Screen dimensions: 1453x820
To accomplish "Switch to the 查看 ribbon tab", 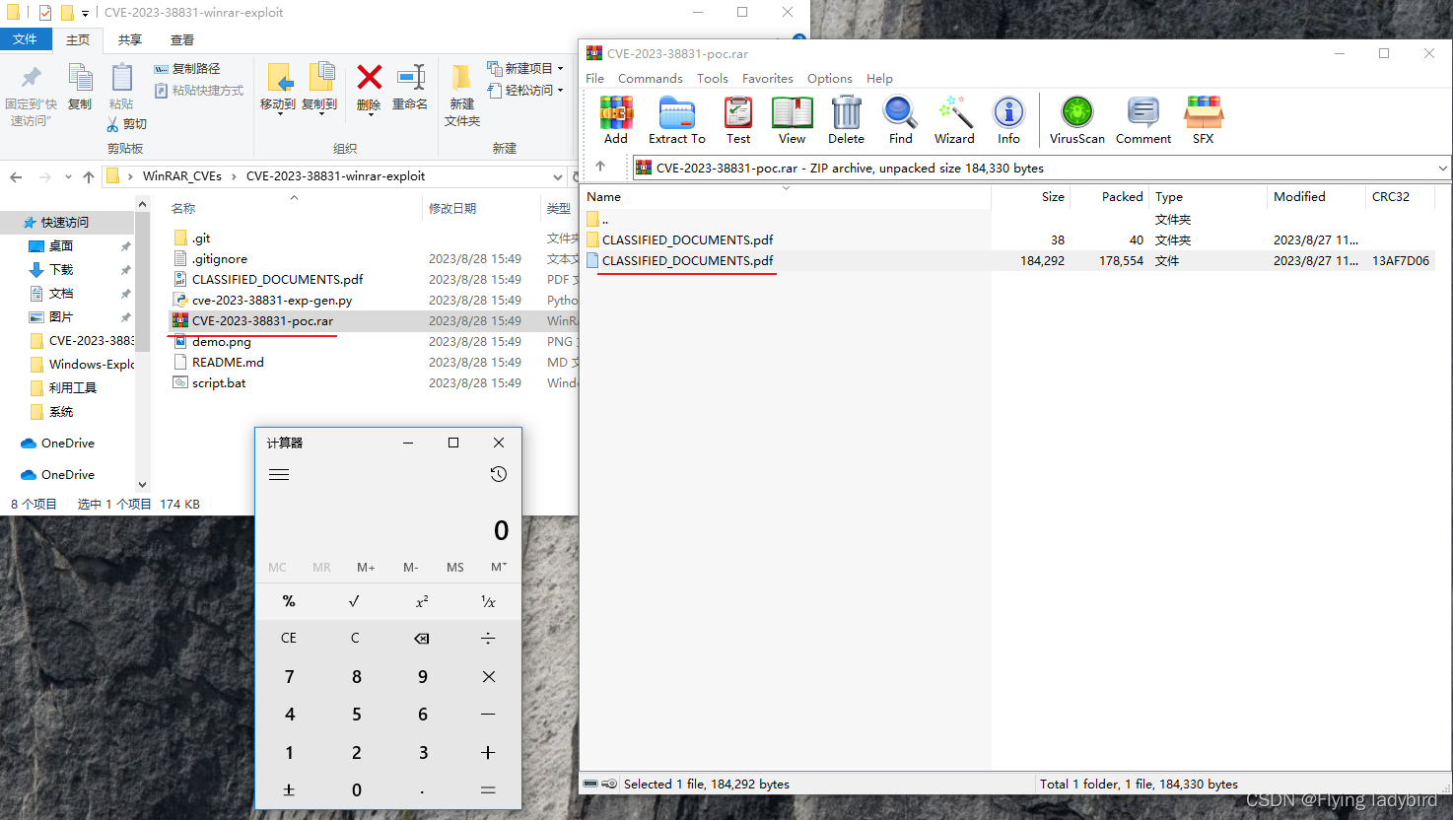I will (182, 39).
